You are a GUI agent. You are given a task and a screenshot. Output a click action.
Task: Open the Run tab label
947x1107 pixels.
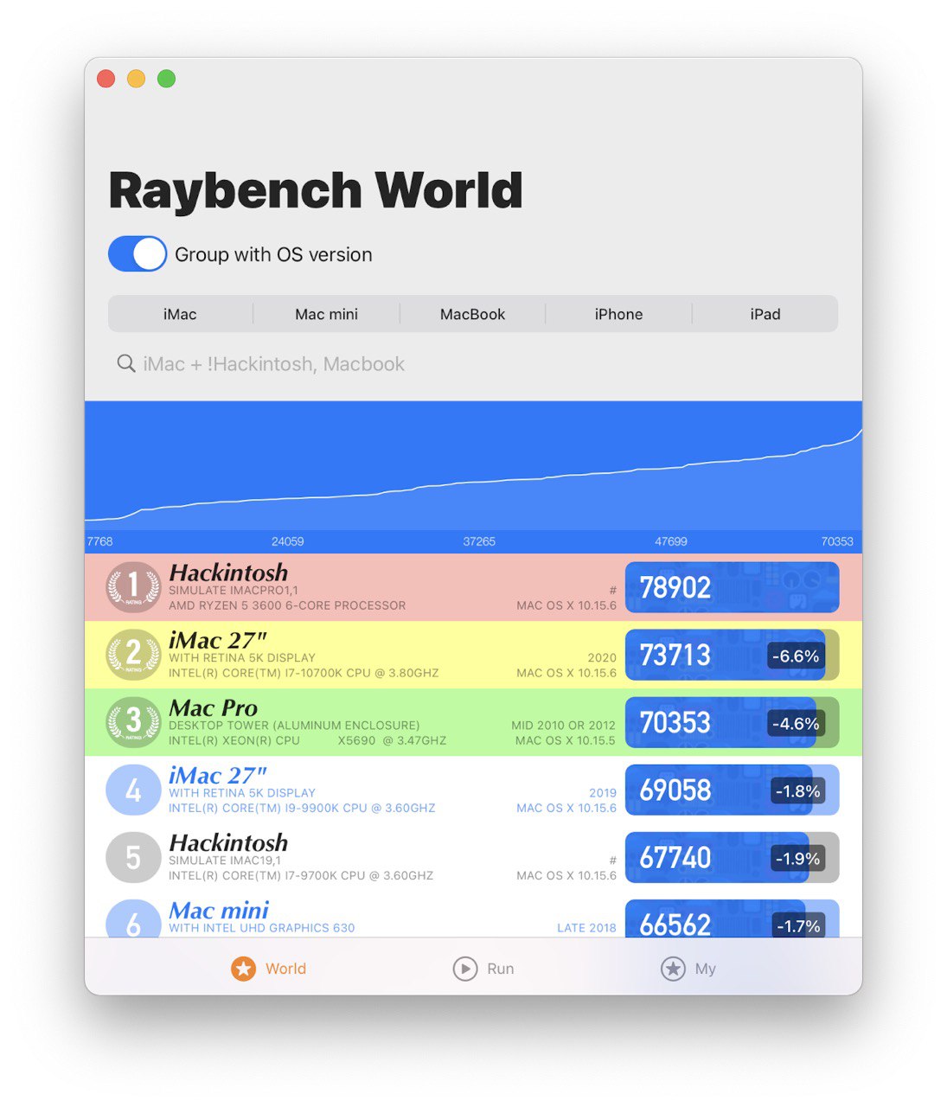500,969
